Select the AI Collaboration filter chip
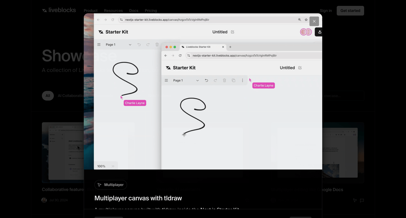406x218 pixels. pyautogui.click(x=70, y=96)
